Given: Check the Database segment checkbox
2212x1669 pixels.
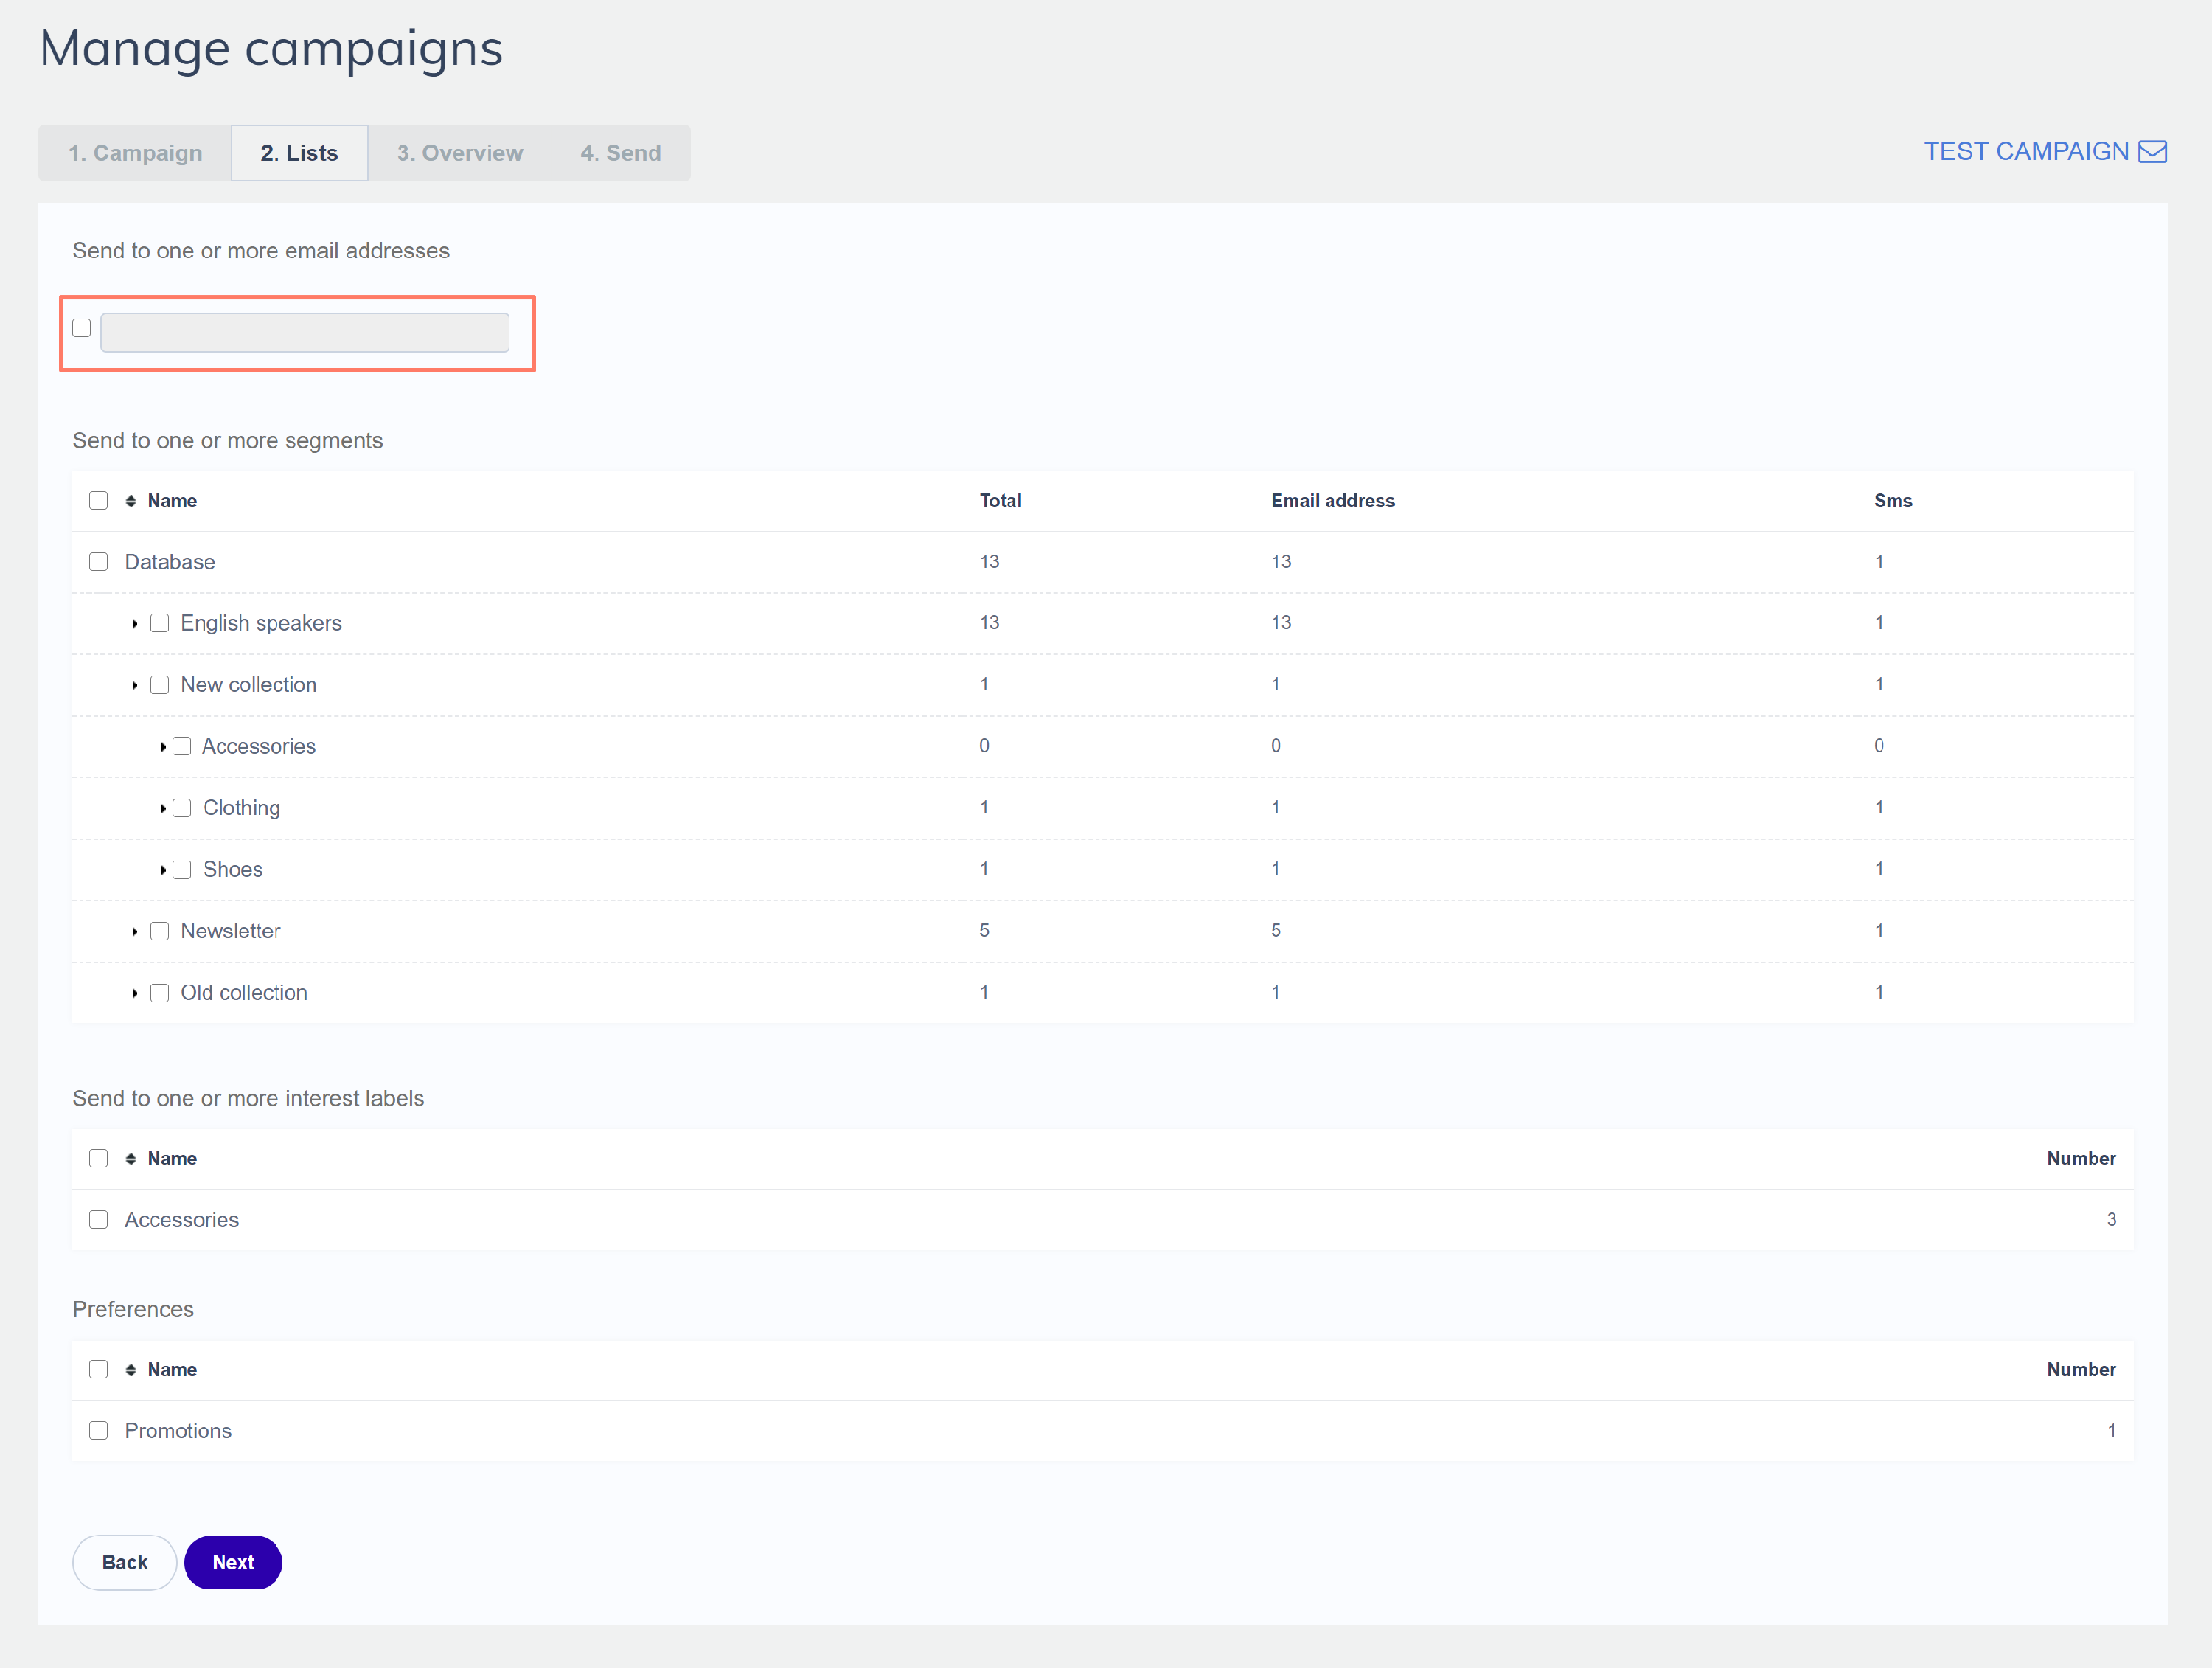Looking at the screenshot, I should coord(98,562).
